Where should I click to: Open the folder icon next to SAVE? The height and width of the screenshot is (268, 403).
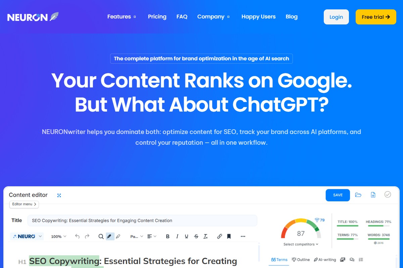tap(358, 195)
